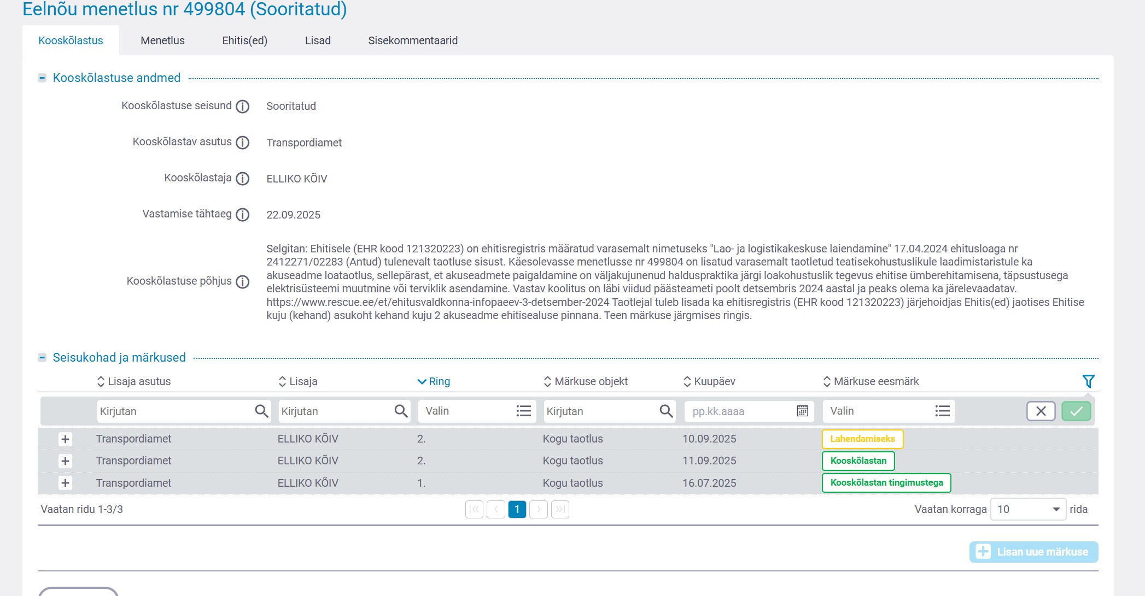Click search icon in Lisaja filter
Image resolution: width=1145 pixels, height=596 pixels.
(x=401, y=411)
